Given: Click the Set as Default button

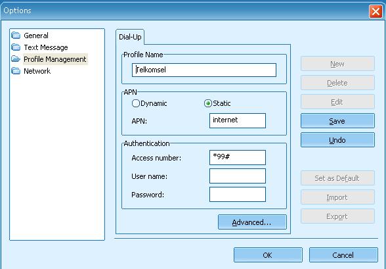Looking at the screenshot, I should click(x=337, y=178).
